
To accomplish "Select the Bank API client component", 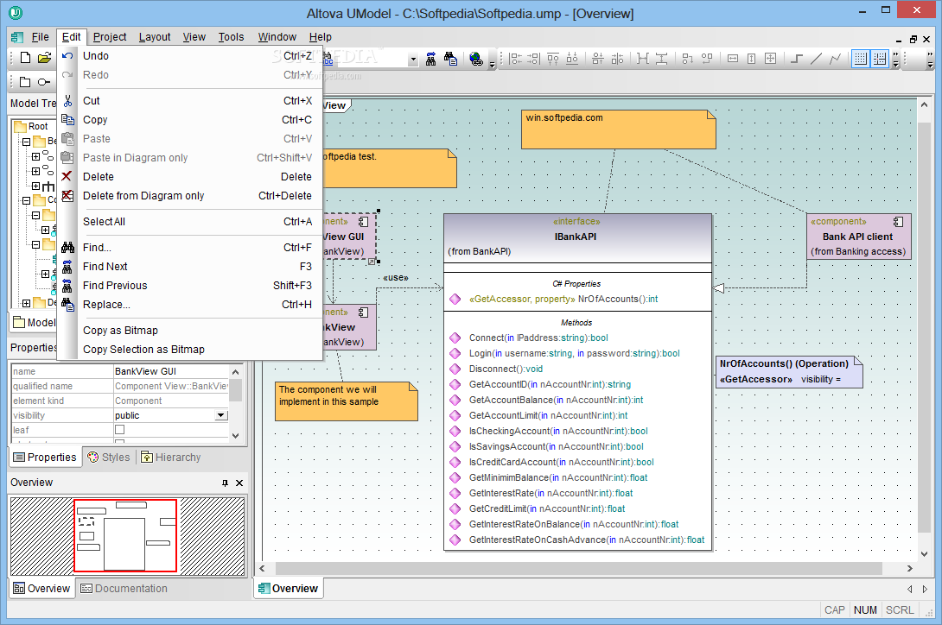I will tap(858, 237).
